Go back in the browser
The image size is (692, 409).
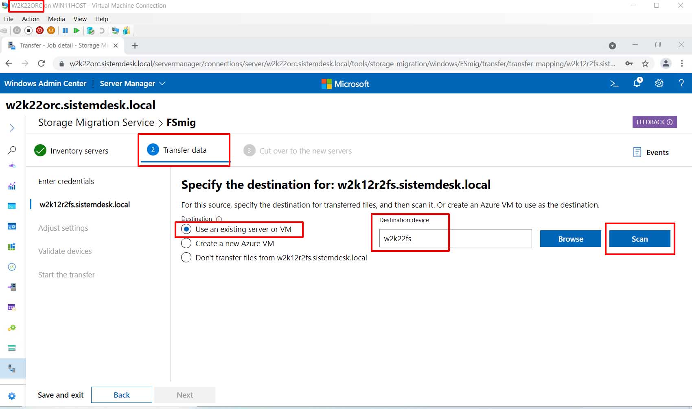pyautogui.click(x=9, y=63)
